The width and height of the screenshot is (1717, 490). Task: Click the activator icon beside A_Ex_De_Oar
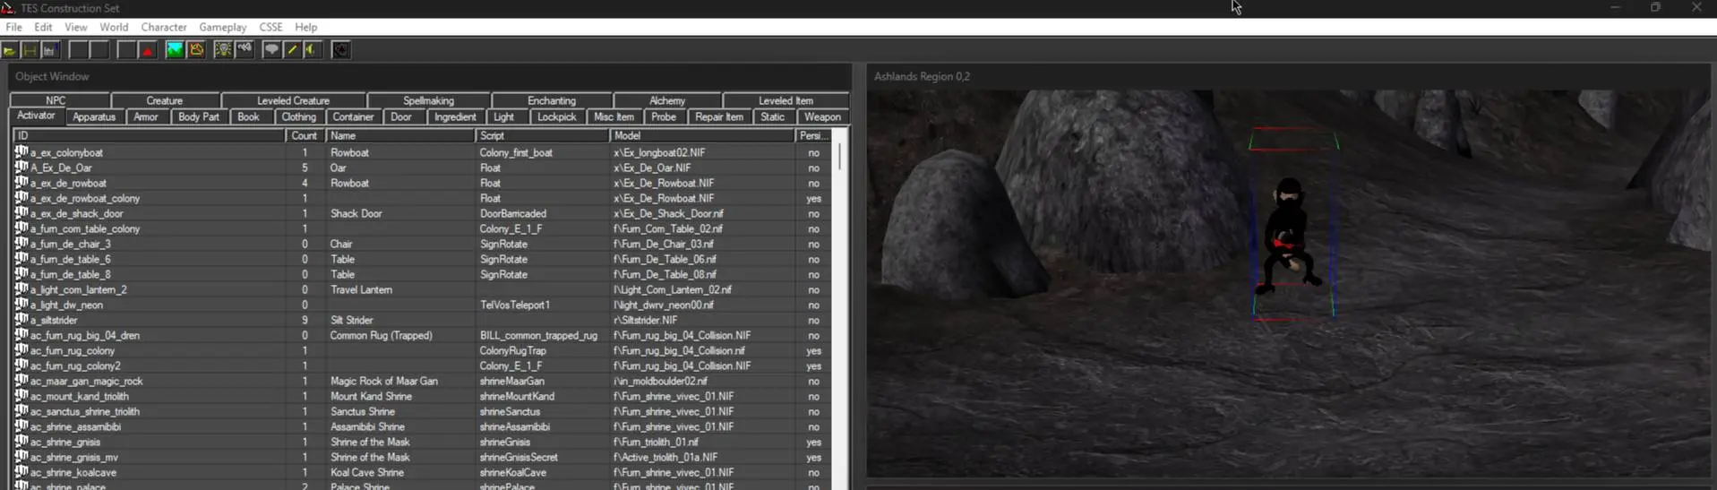coord(21,168)
